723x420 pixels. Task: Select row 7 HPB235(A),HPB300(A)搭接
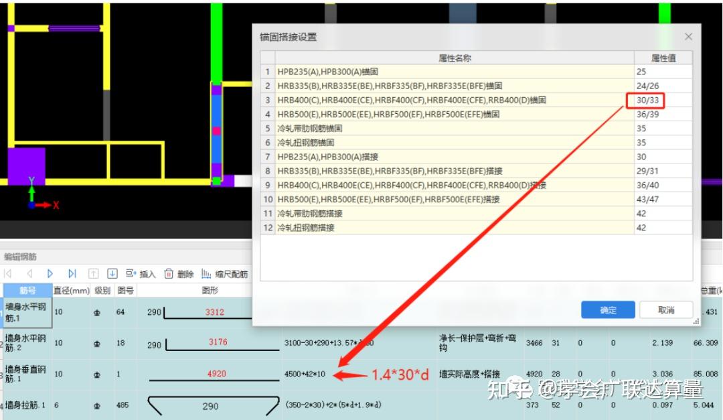455,157
